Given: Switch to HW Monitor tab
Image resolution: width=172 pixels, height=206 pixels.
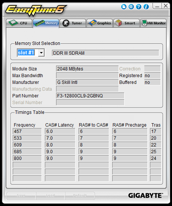Looking at the screenshot, I should (x=153, y=23).
